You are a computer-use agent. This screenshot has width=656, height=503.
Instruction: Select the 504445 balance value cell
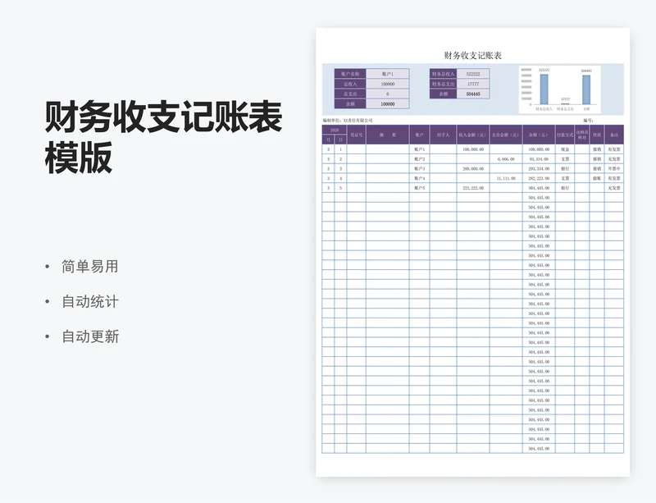coord(473,94)
